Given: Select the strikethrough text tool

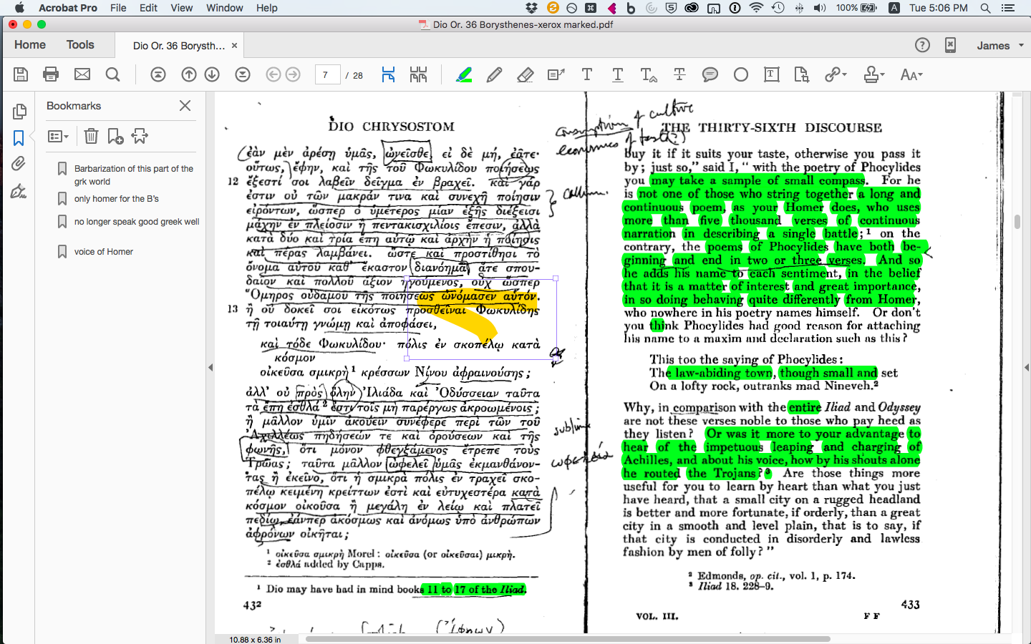Looking at the screenshot, I should coord(679,74).
